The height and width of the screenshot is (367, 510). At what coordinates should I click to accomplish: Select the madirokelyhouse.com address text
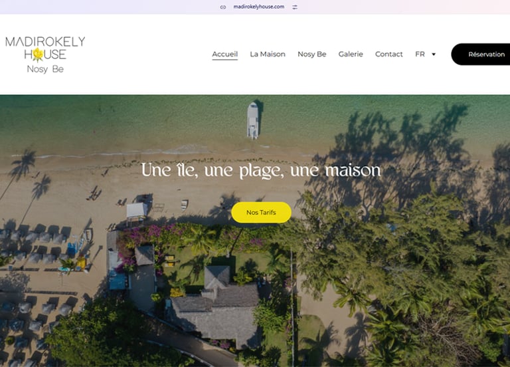[x=259, y=7]
